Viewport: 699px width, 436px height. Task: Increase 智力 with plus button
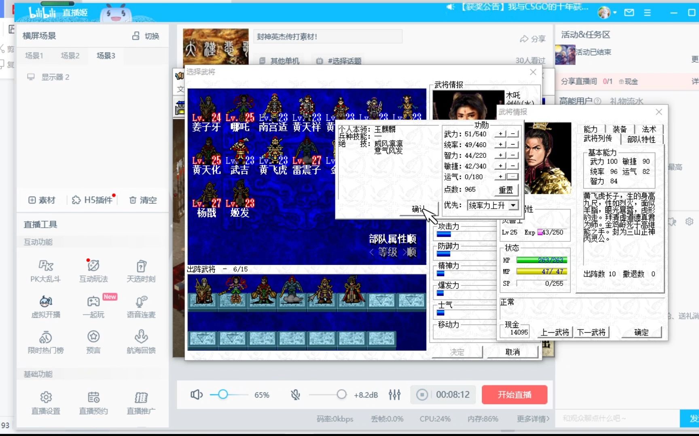coord(500,155)
